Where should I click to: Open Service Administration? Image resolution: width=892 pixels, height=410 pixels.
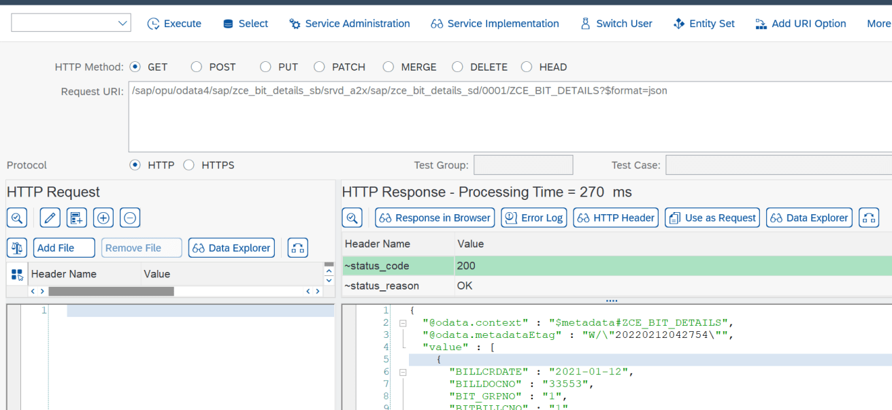click(x=349, y=23)
